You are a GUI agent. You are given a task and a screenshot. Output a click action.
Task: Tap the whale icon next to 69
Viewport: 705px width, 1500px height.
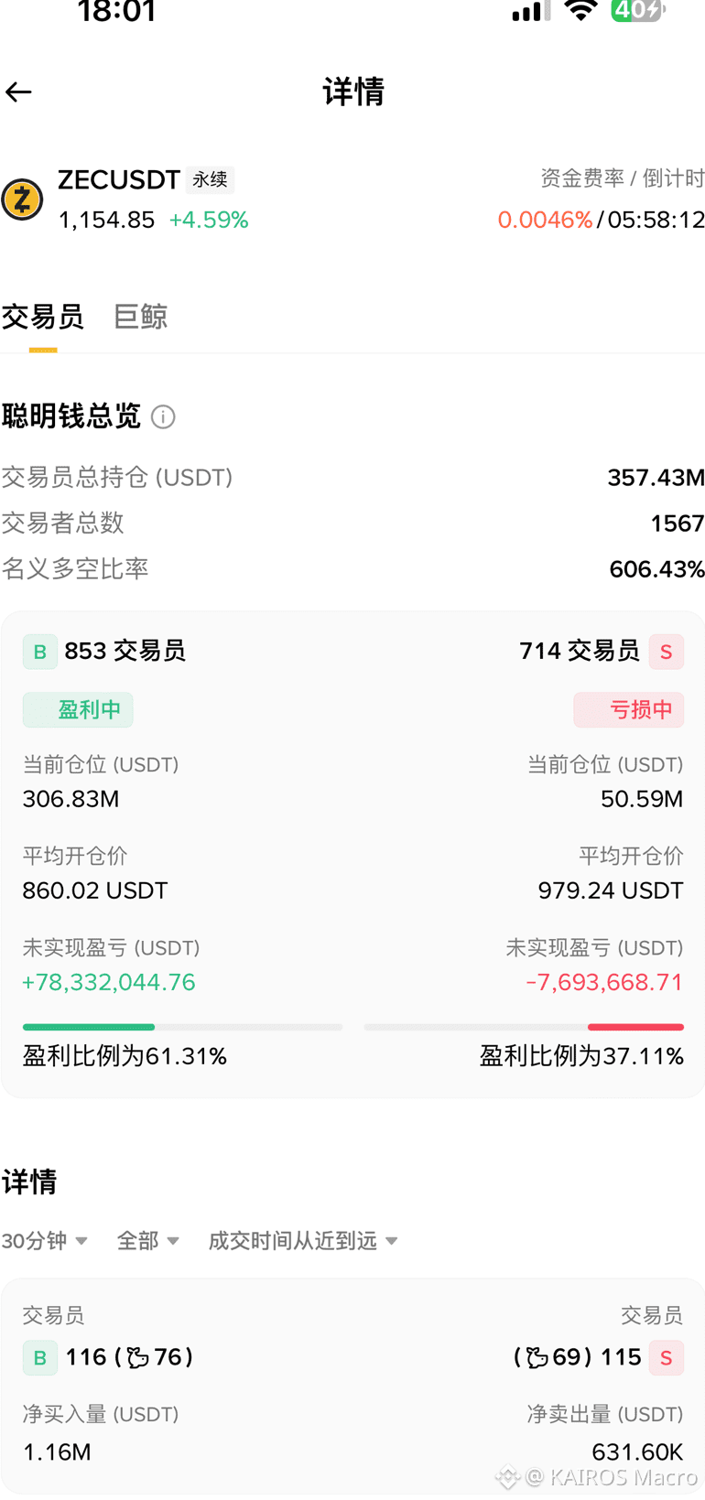click(537, 1357)
